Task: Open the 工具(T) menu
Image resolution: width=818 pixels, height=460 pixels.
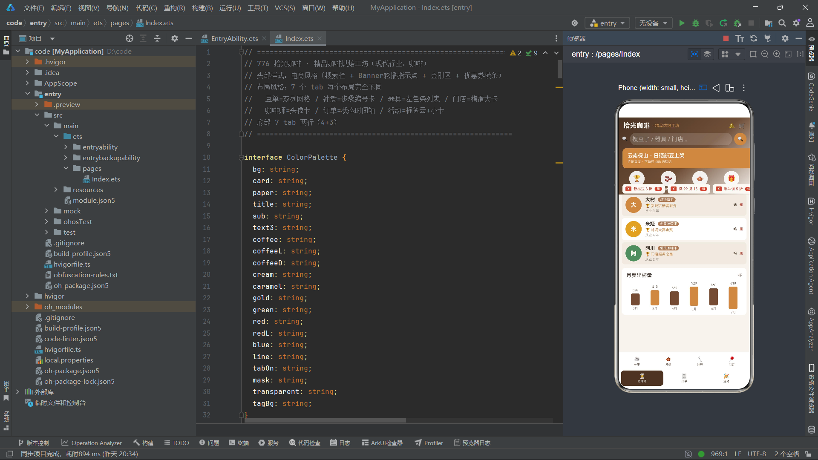Action: pos(258,8)
